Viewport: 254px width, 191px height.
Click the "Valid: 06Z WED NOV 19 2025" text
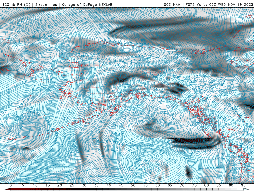pos(225,4)
